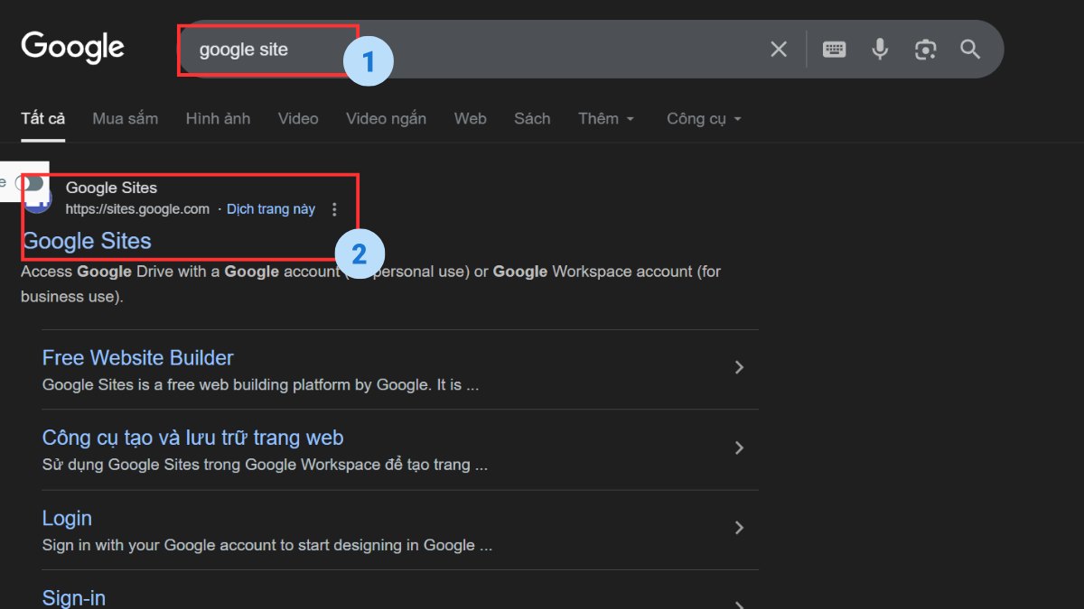Click the text Sign in with your Google account
1084x609 pixels.
pos(267,545)
